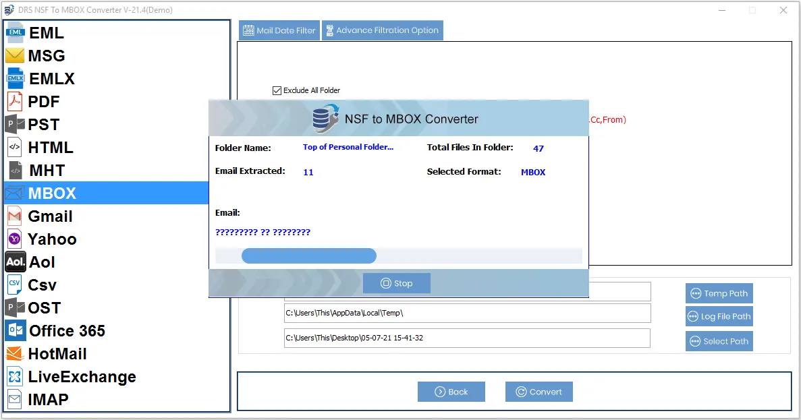The image size is (801, 420).
Task: Select the Gmail icon
Action: [14, 216]
